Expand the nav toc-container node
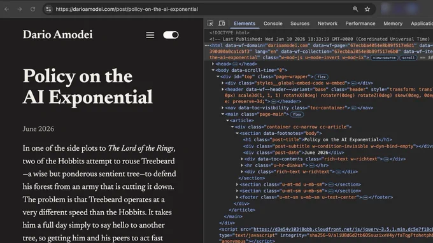This screenshot has width=433, height=243. tap(223, 108)
